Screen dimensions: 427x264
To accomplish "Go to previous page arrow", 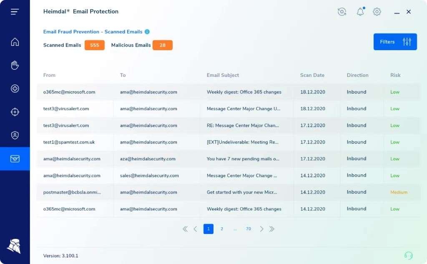I will pyautogui.click(x=195, y=229).
